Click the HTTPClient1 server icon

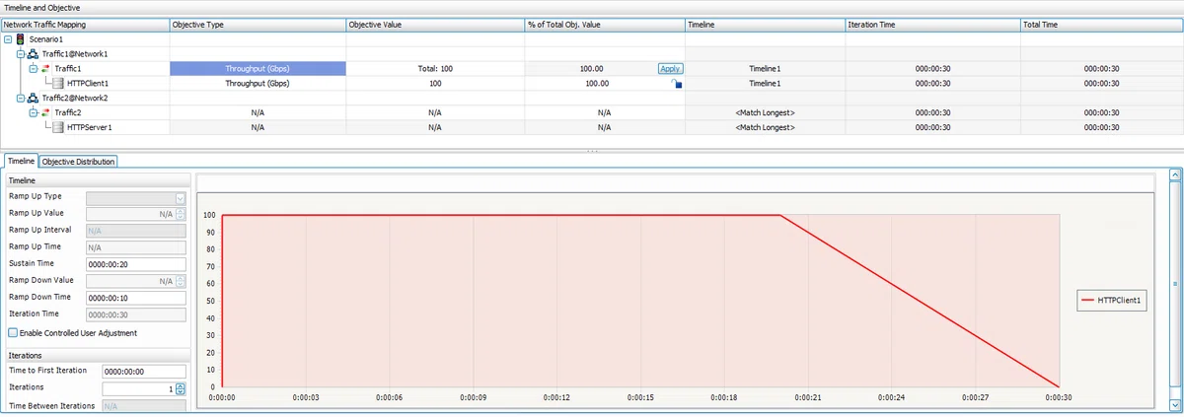click(x=57, y=83)
